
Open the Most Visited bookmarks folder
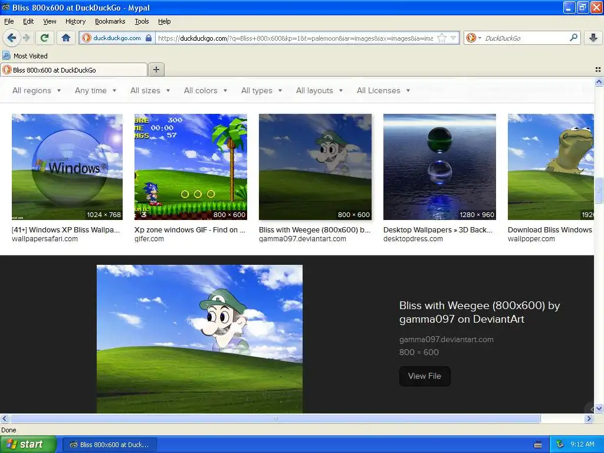[25, 56]
